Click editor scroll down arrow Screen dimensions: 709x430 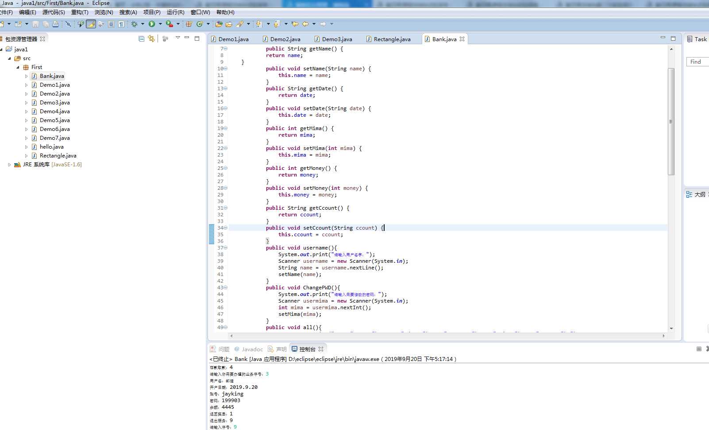point(671,328)
